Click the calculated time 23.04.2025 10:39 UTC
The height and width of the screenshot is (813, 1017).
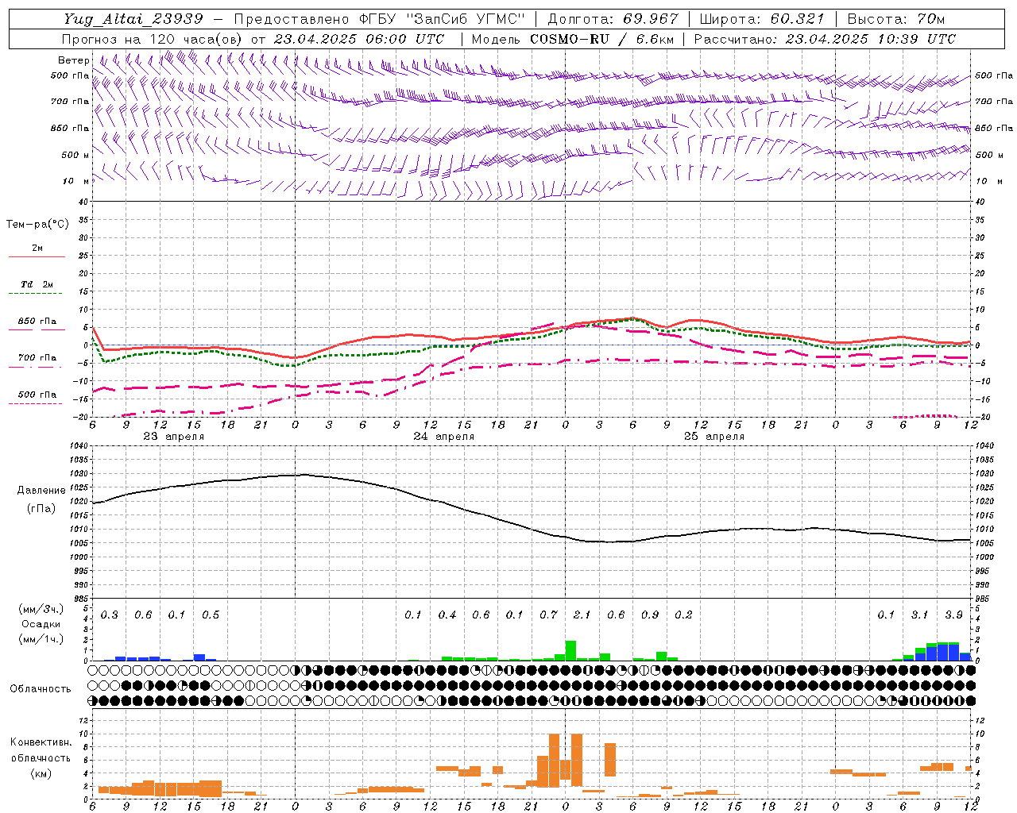tap(871, 39)
